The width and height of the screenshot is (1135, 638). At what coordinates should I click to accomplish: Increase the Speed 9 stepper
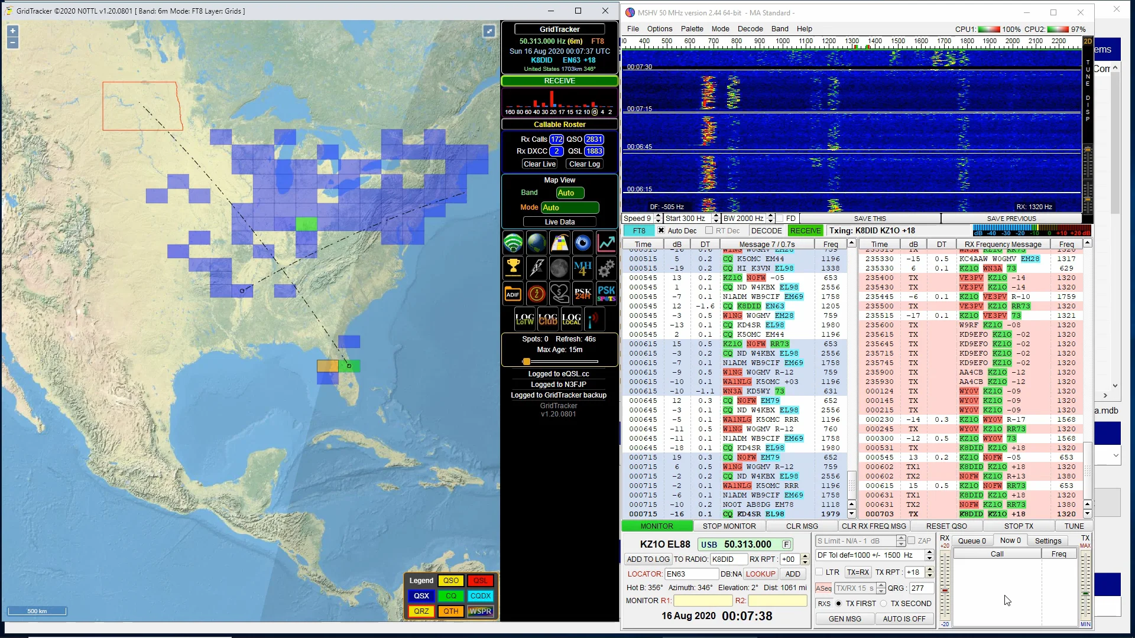658,216
